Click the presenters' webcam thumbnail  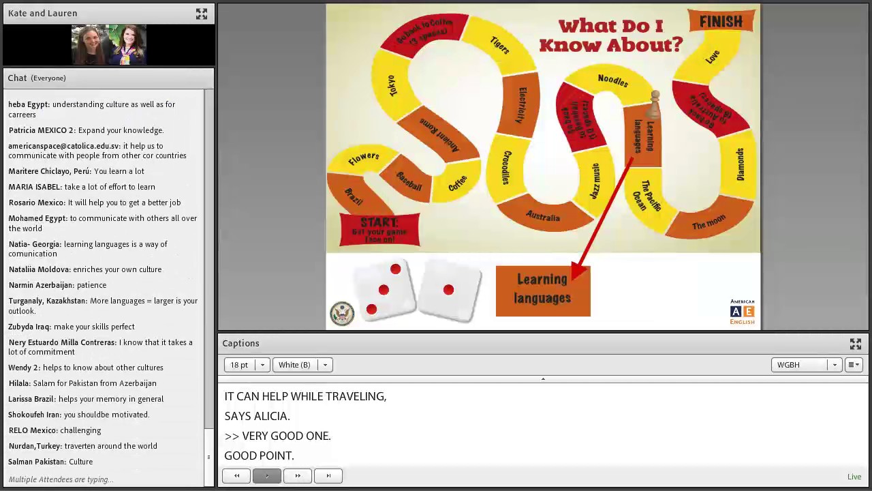pos(109,44)
